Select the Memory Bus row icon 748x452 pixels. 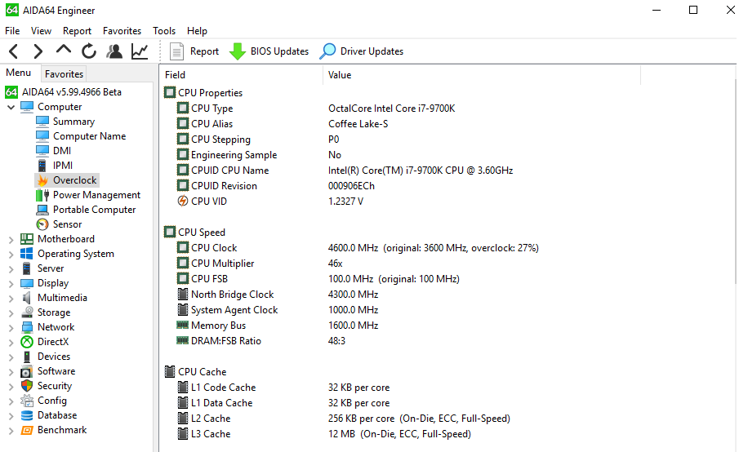coord(182,326)
